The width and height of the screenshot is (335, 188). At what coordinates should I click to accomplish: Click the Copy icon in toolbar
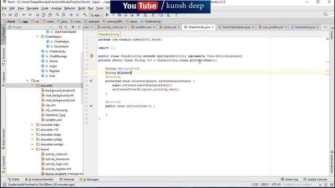tap(43, 15)
